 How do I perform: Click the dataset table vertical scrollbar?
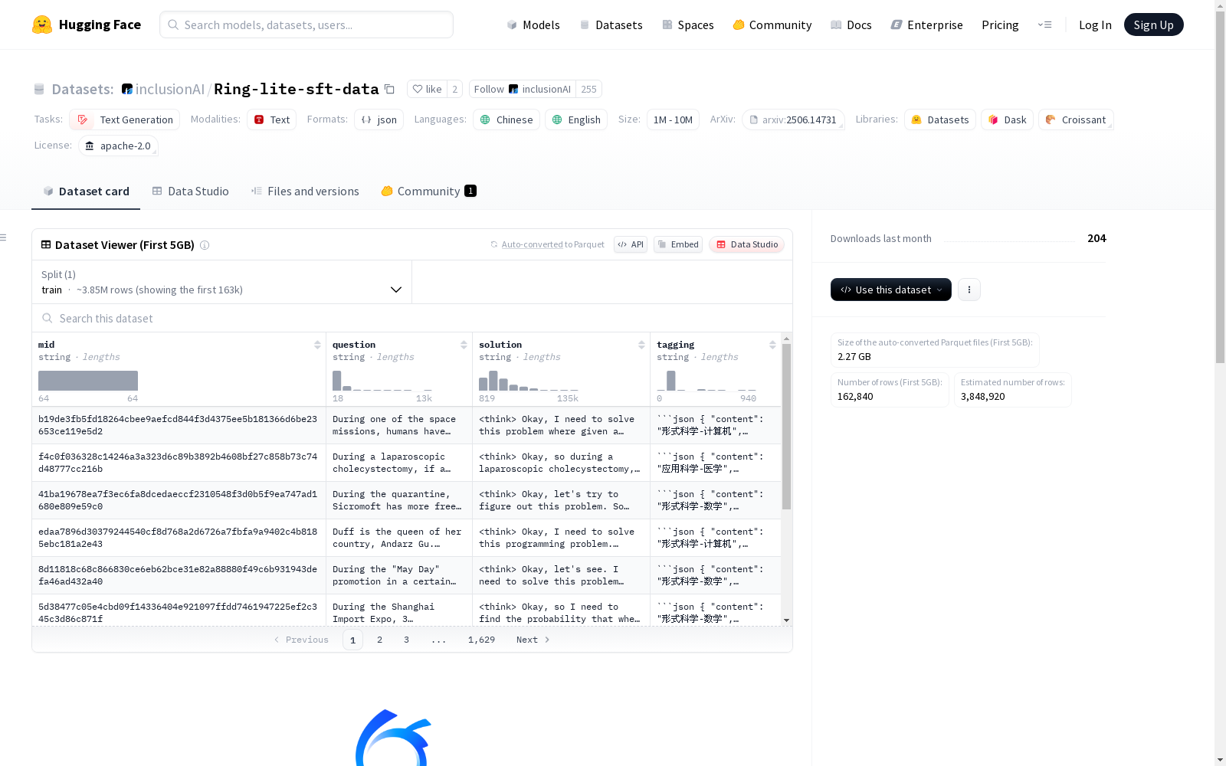click(x=786, y=426)
